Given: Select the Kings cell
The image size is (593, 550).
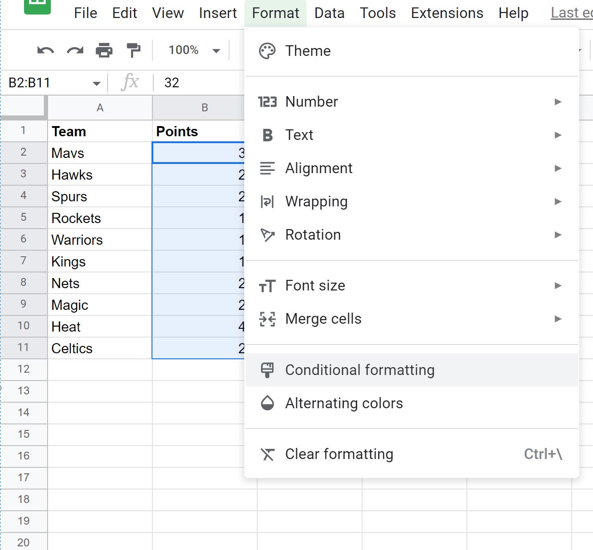Looking at the screenshot, I should 100,261.
